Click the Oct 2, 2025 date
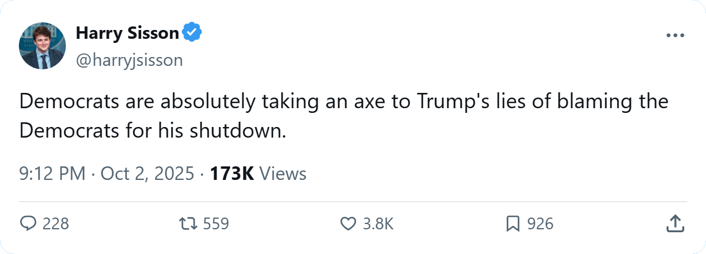The height and width of the screenshot is (254, 706). 148,174
